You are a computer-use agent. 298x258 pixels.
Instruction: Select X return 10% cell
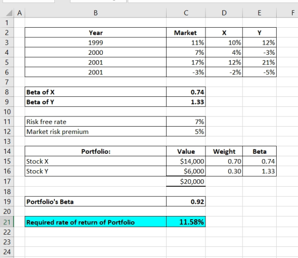224,43
